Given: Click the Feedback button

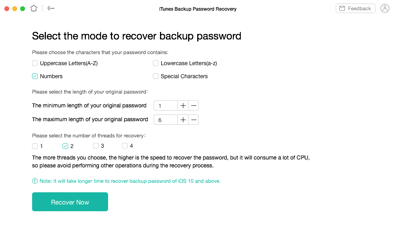Looking at the screenshot, I should point(355,8).
